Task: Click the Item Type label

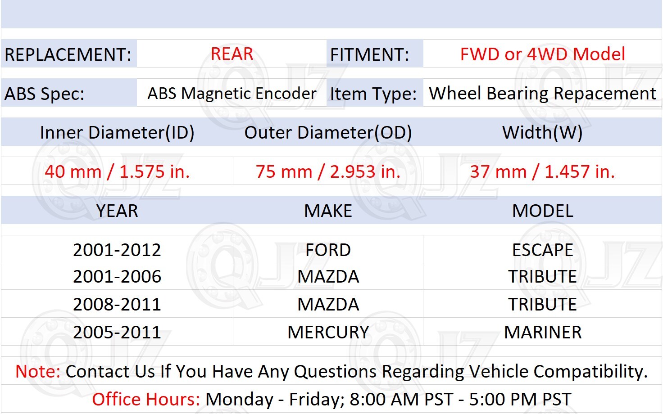Action: 373,94
